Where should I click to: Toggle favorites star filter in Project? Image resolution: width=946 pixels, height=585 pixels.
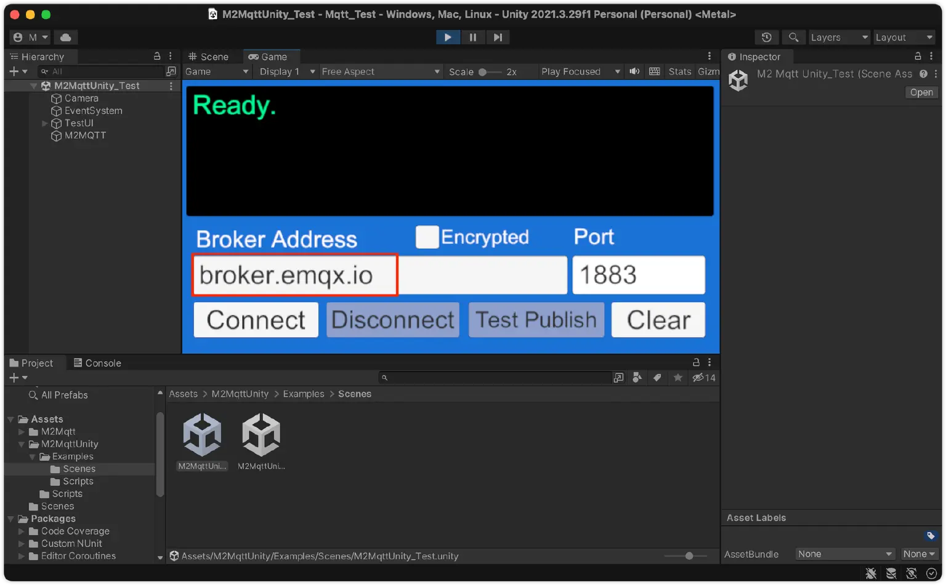click(x=677, y=378)
